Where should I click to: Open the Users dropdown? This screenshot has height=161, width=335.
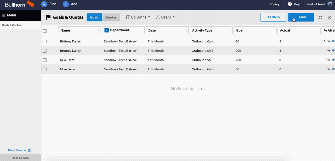click(x=165, y=17)
